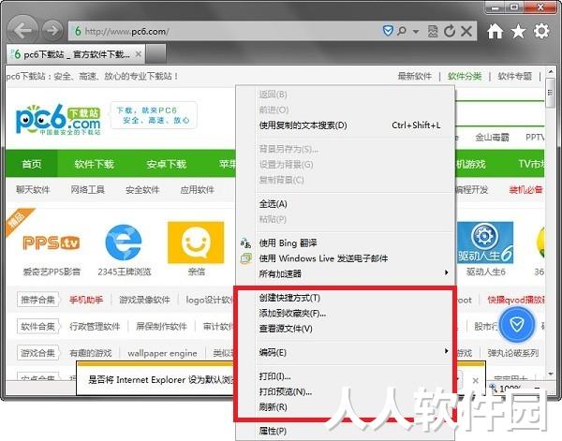
Task: Click the browser Back arrow button
Action: (x=22, y=31)
